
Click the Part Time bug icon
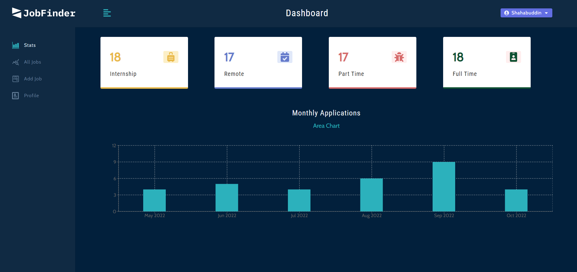pyautogui.click(x=399, y=57)
